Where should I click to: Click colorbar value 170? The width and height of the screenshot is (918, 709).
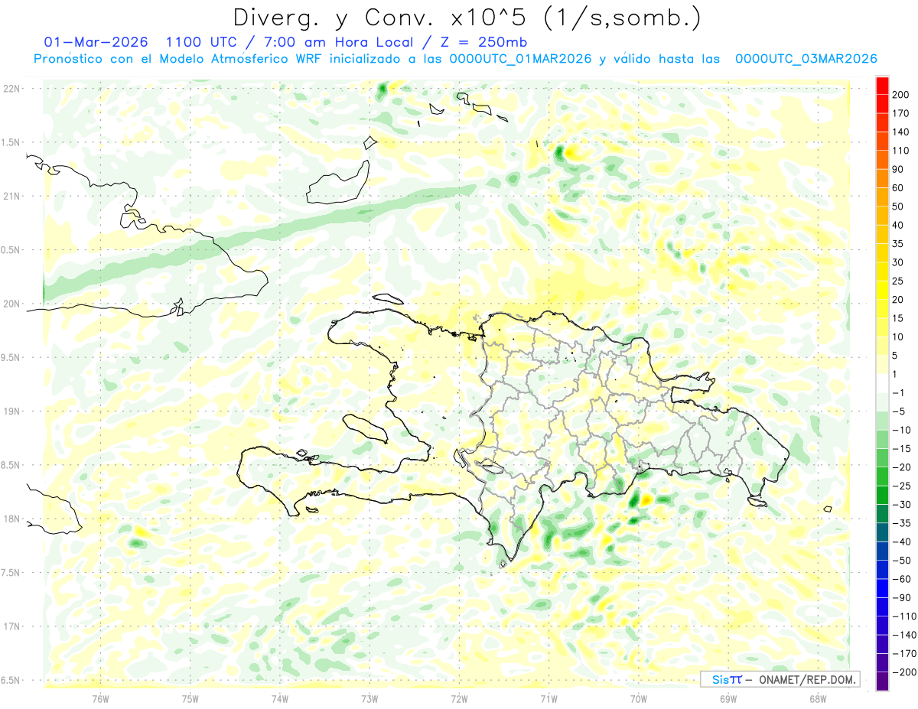[x=902, y=113]
